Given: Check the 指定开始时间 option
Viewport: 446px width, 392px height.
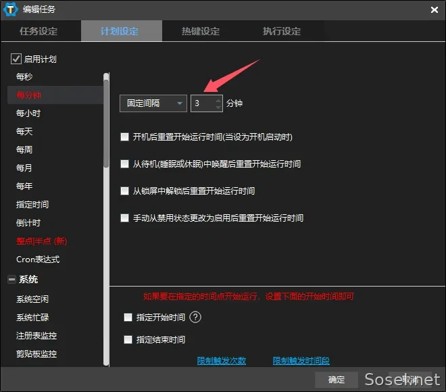Looking at the screenshot, I should 128,317.
